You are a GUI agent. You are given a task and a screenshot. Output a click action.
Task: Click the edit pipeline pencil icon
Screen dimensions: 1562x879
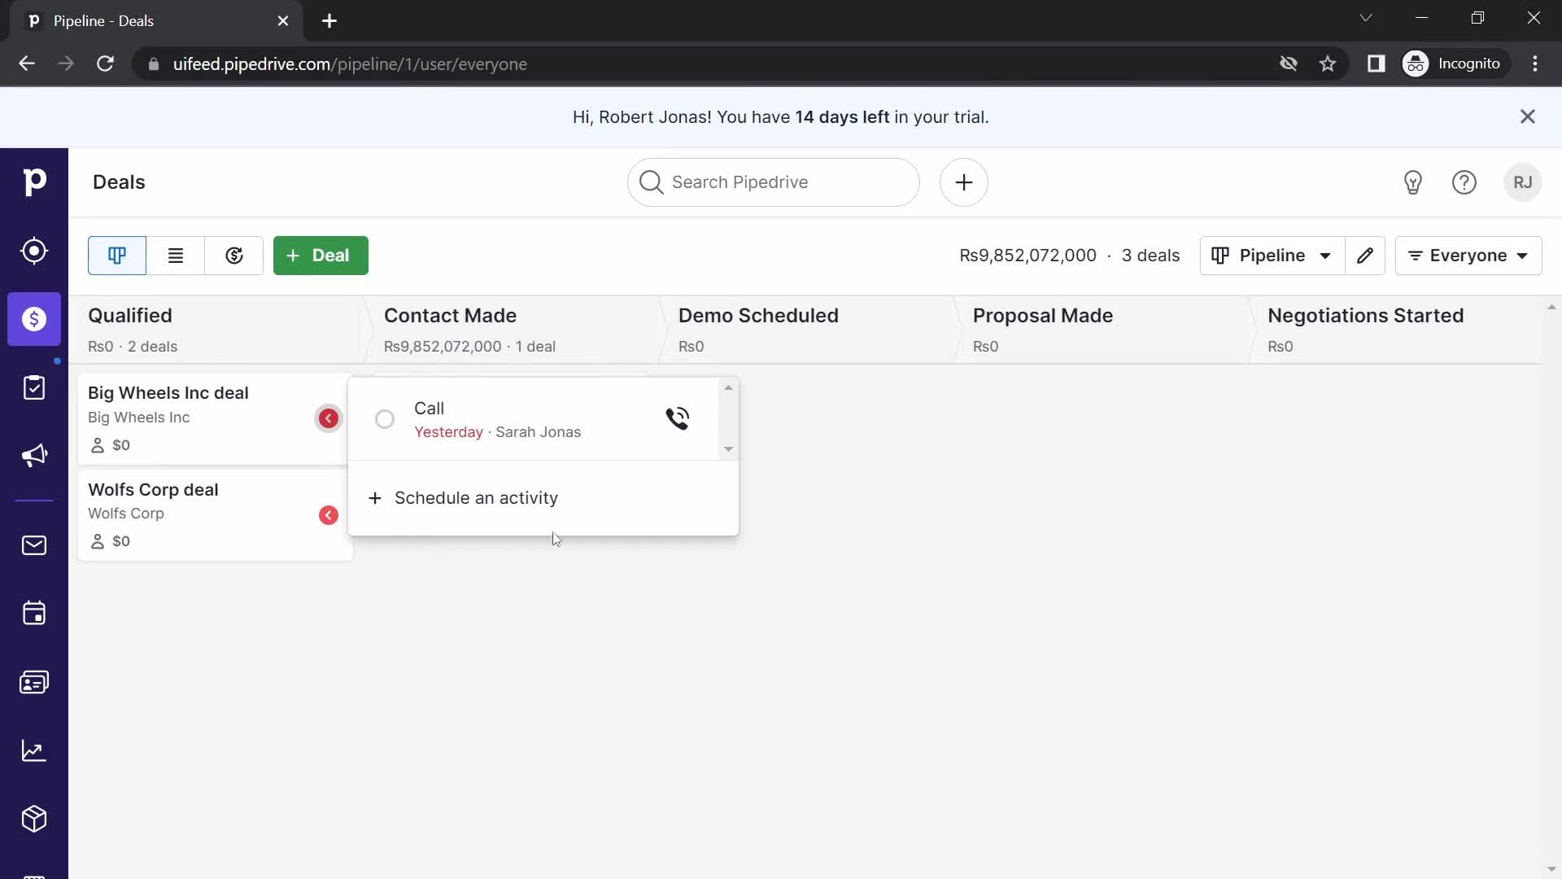(1368, 256)
